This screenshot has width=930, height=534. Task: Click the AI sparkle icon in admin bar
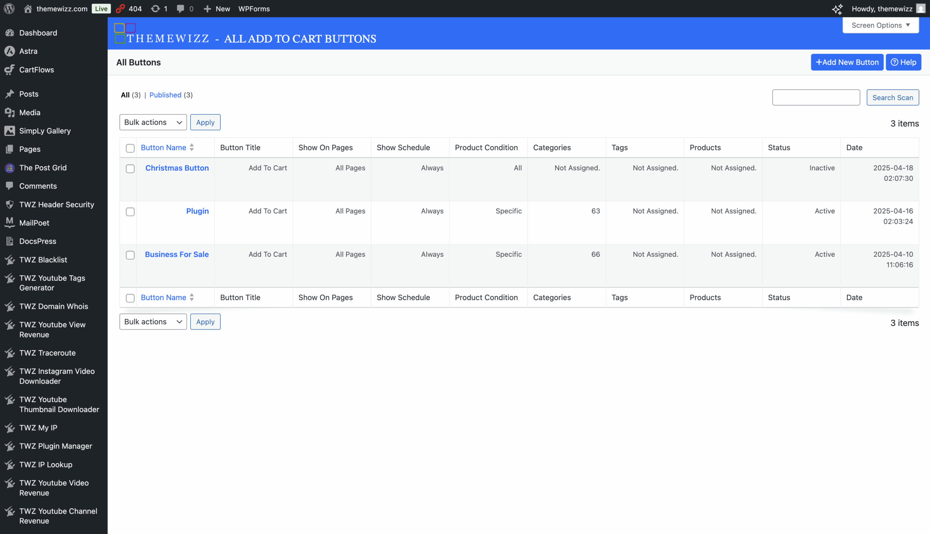click(837, 9)
